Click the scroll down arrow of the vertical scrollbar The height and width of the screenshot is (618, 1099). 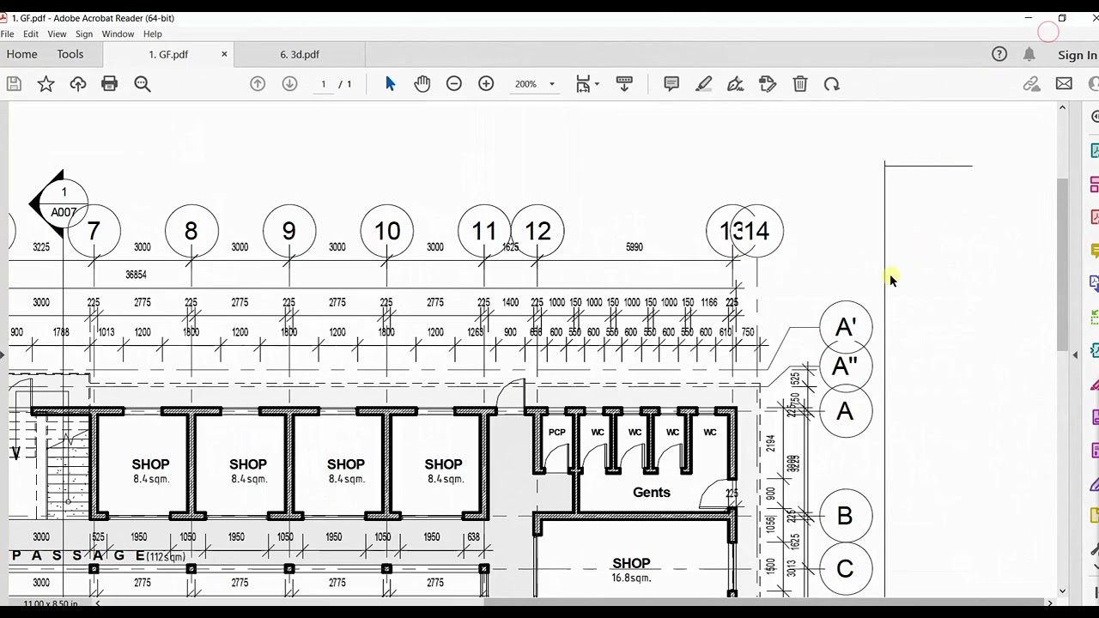[x=1062, y=591]
